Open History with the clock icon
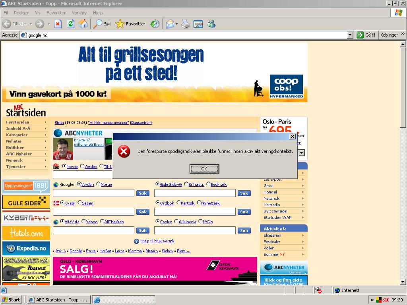 pyautogui.click(x=155, y=24)
